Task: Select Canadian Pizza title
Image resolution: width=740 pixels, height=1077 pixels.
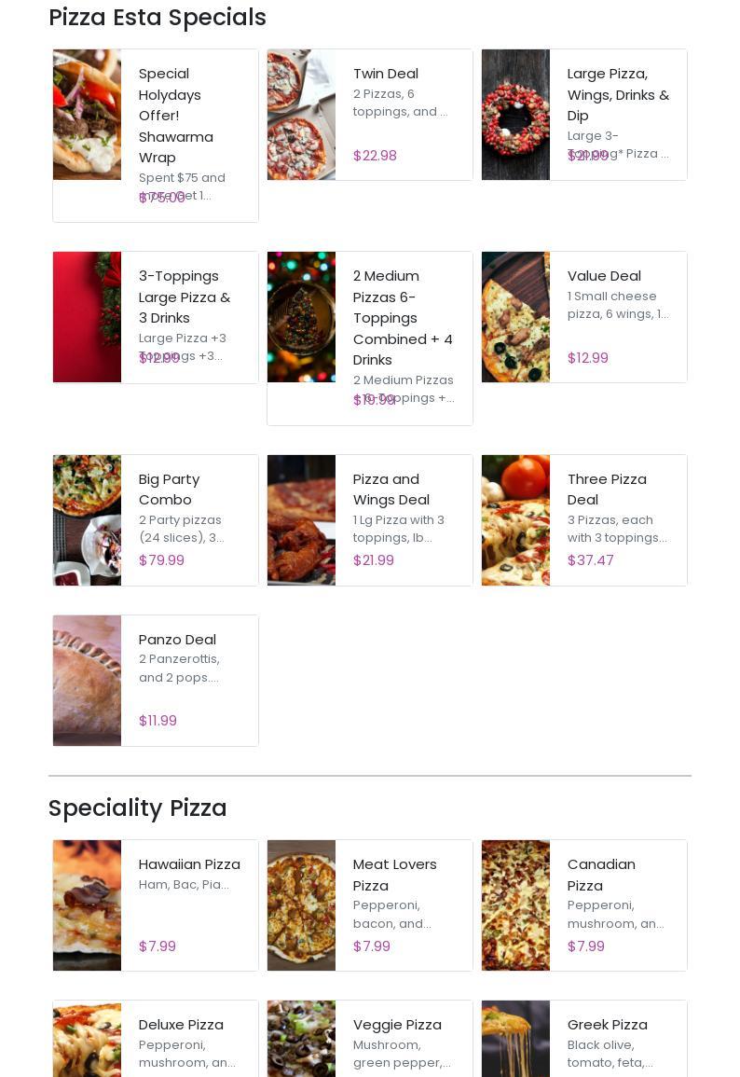Action: point(601,875)
